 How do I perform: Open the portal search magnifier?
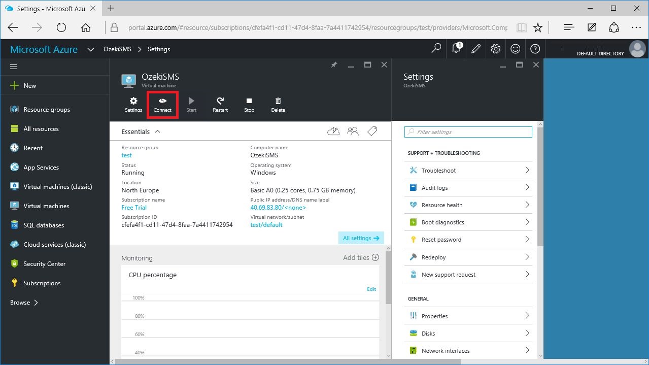point(436,49)
